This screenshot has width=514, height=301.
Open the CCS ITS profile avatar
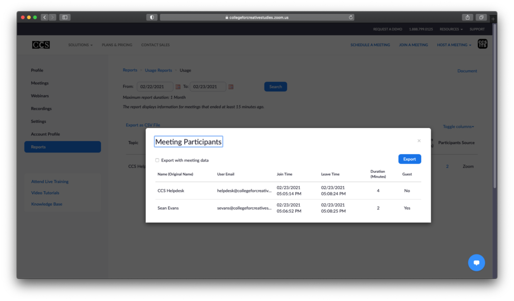pos(482,44)
